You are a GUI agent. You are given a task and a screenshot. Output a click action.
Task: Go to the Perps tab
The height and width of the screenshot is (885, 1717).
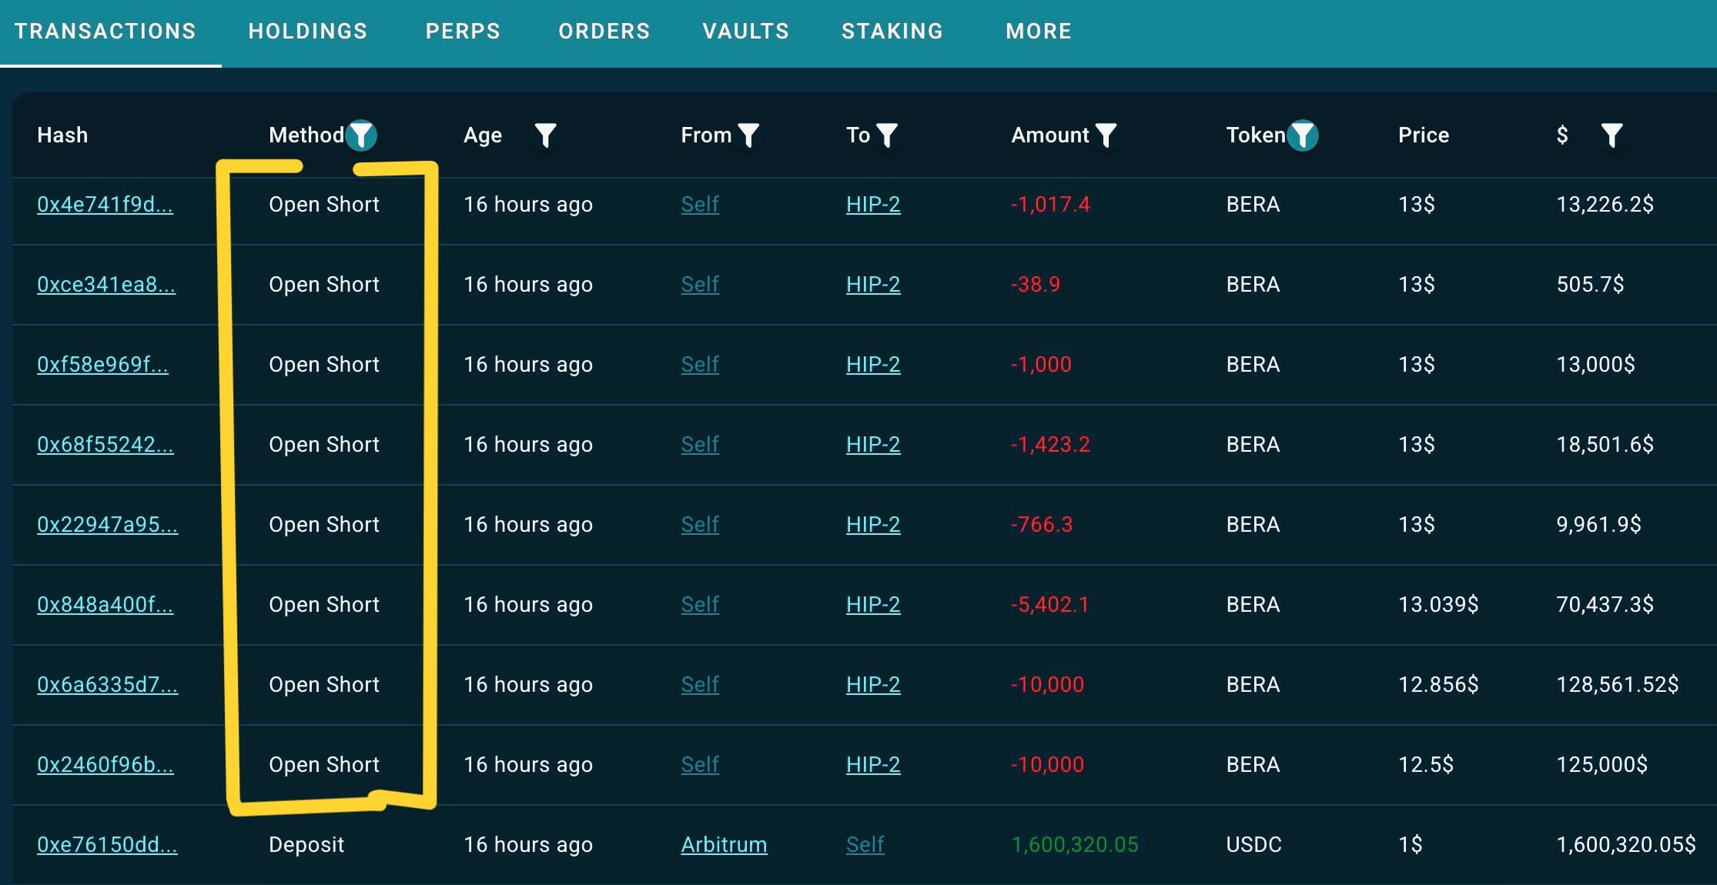pyautogui.click(x=463, y=32)
